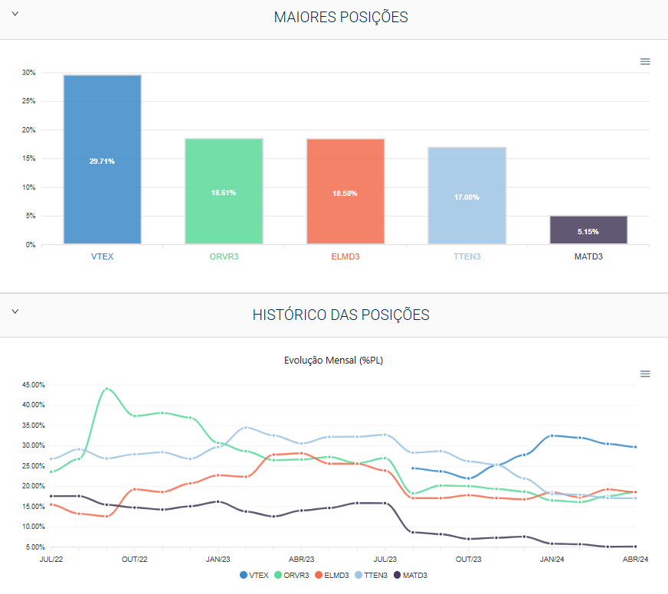This screenshot has width=668, height=594.
Task: Open the Evolução Mensal chart hamburger menu
Action: coord(645,374)
